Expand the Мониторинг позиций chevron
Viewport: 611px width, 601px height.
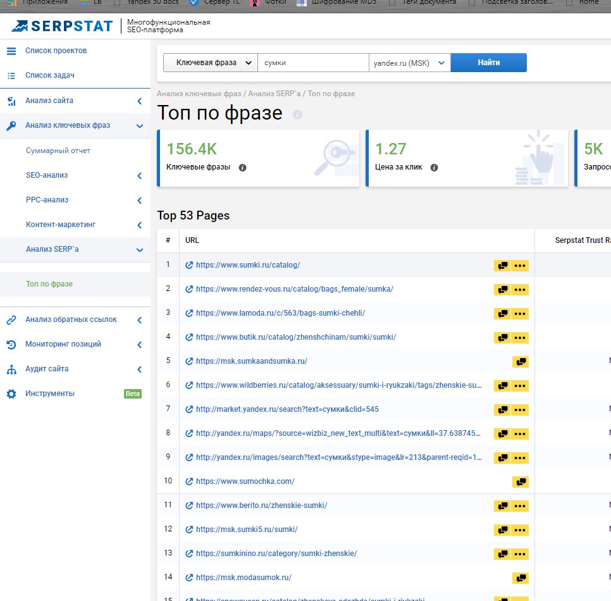[x=140, y=345]
